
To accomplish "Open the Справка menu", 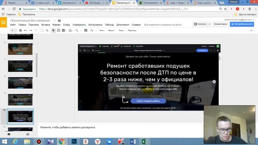I will (x=136, y=25).
